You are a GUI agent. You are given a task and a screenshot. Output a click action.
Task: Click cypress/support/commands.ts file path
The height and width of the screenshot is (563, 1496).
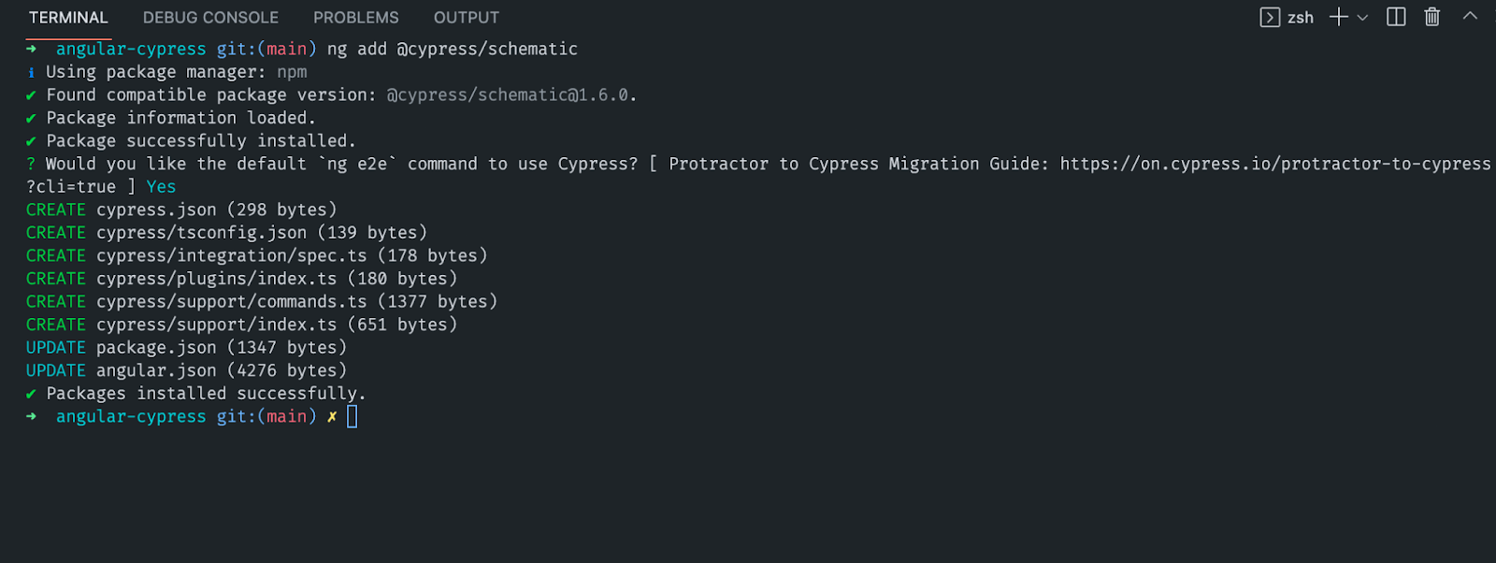pyautogui.click(x=232, y=301)
